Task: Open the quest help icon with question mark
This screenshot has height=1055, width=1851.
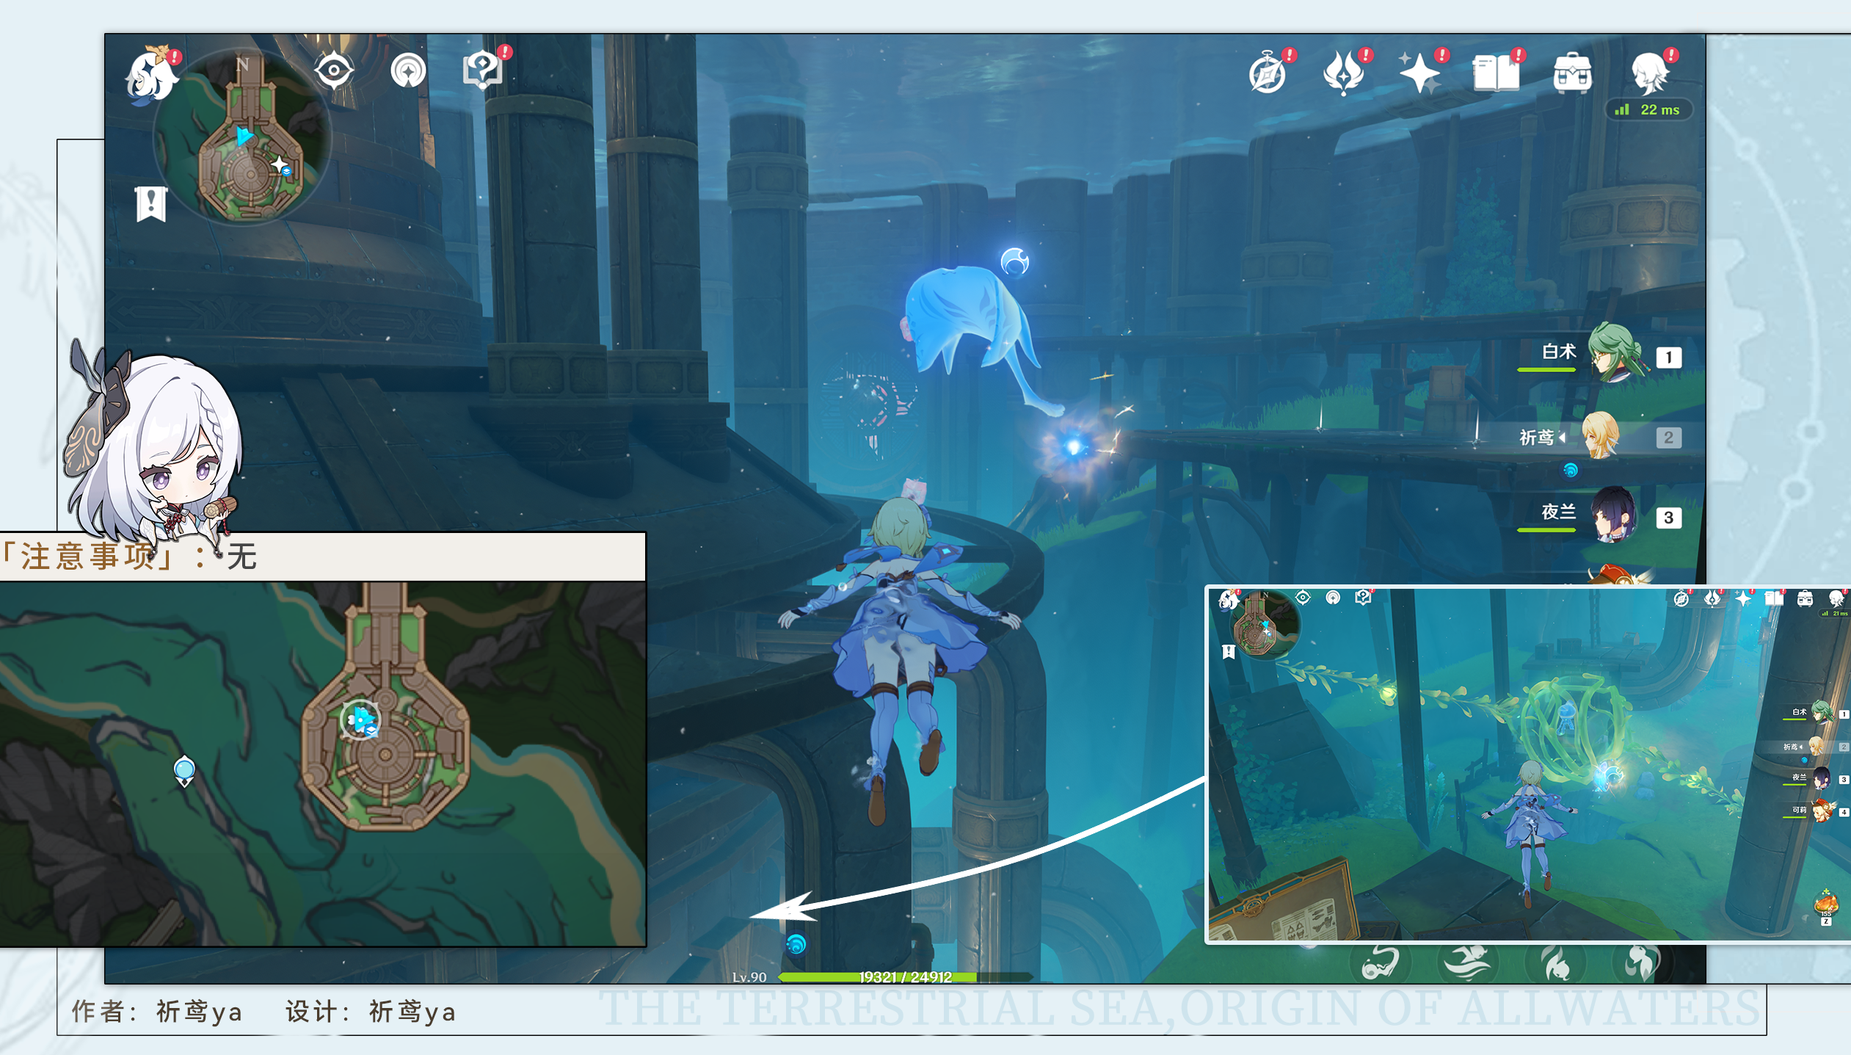Action: click(x=482, y=71)
